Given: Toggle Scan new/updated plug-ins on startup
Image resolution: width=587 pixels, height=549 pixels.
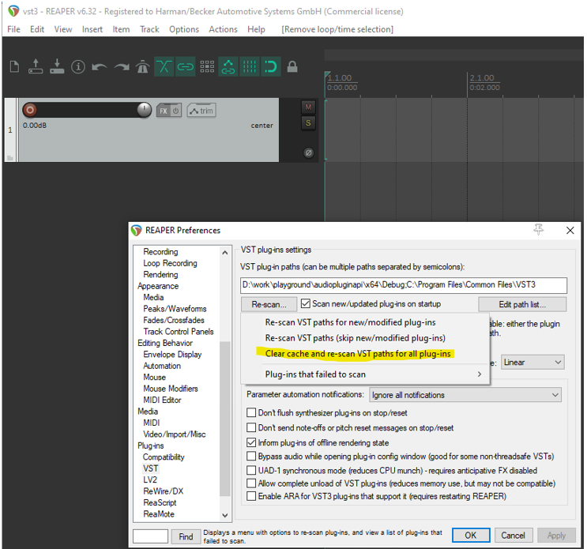Looking at the screenshot, I should [x=306, y=303].
